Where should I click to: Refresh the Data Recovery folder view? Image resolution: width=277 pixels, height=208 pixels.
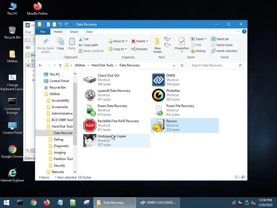pyautogui.click(x=182, y=66)
